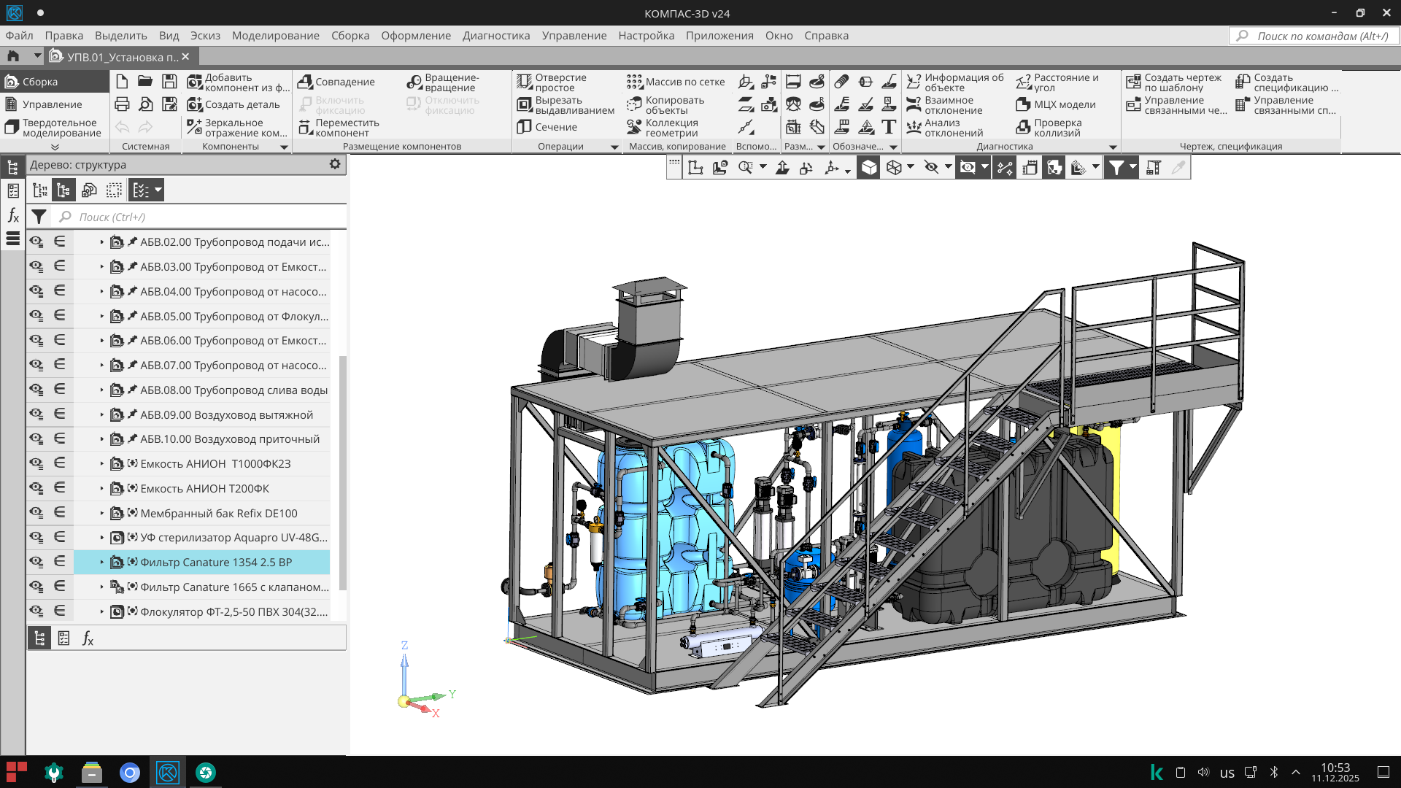Click the Совпадение mate constraint icon
The height and width of the screenshot is (788, 1401).
[x=305, y=82]
